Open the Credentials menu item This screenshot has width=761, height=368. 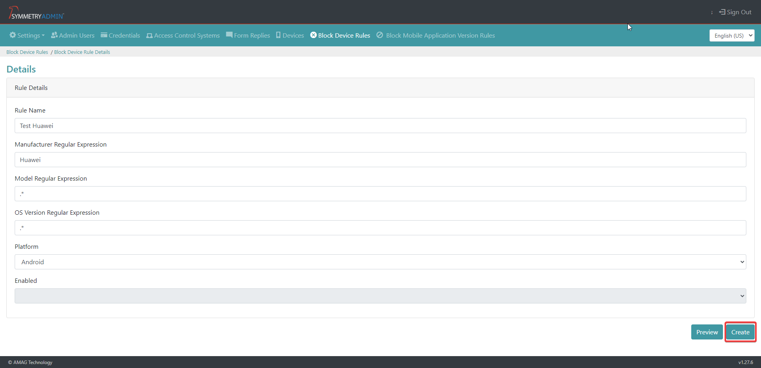pos(120,35)
